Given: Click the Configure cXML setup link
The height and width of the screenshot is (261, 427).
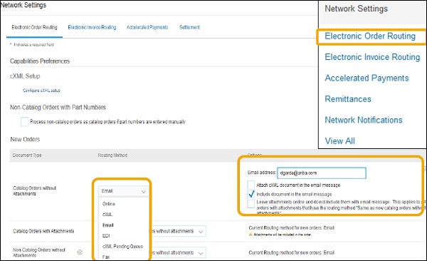Looking at the screenshot, I should 41,91.
